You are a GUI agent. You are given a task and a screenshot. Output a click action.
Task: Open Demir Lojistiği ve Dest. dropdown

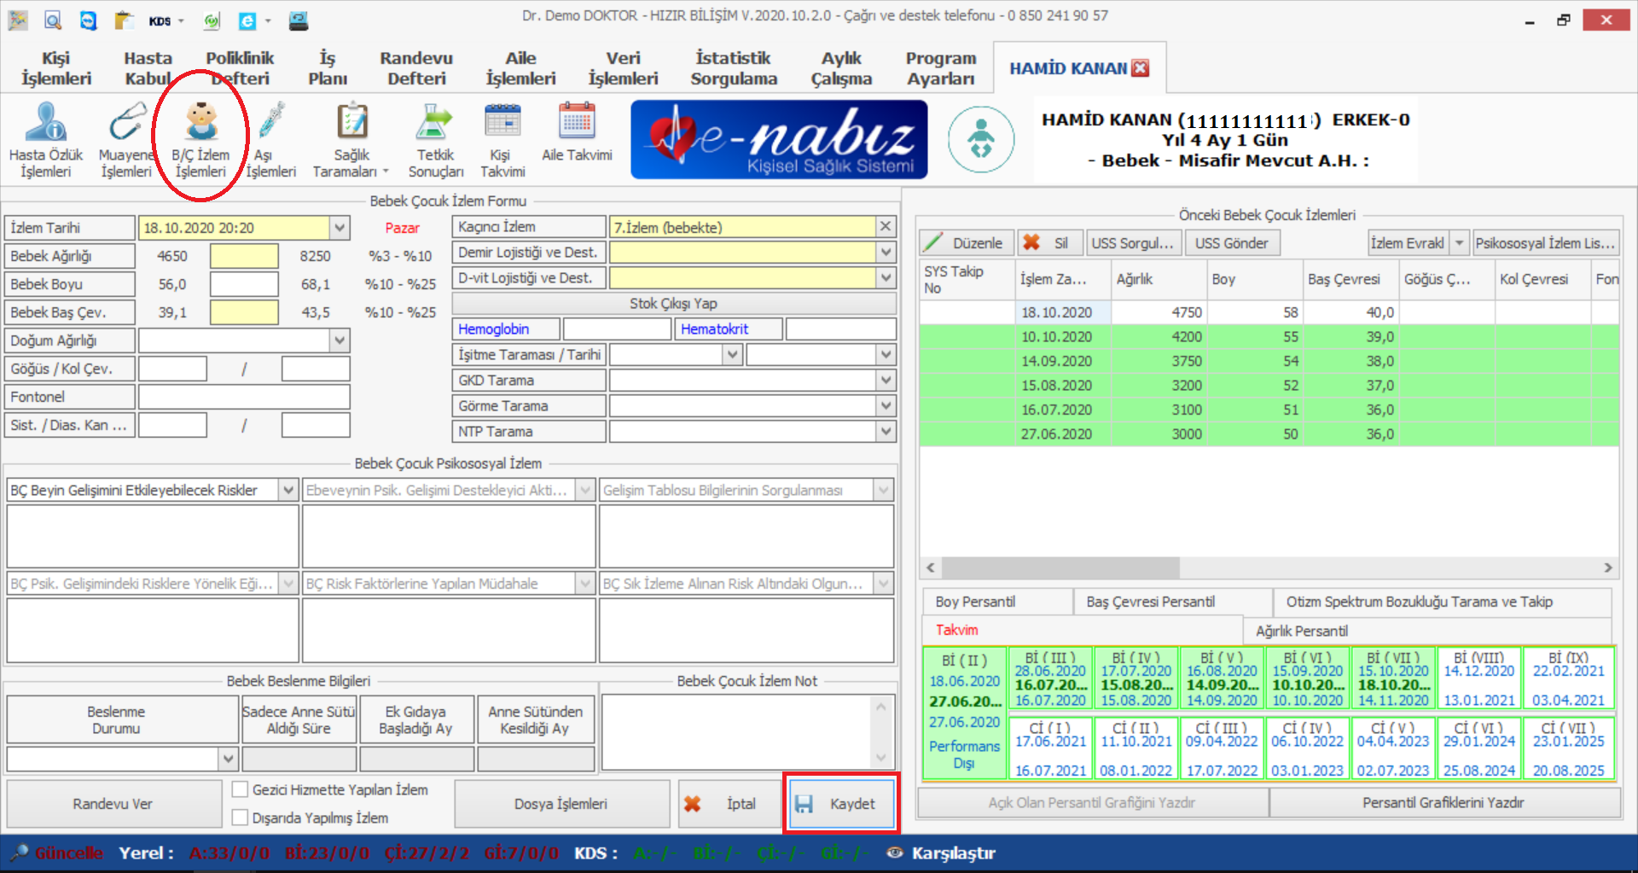[886, 253]
